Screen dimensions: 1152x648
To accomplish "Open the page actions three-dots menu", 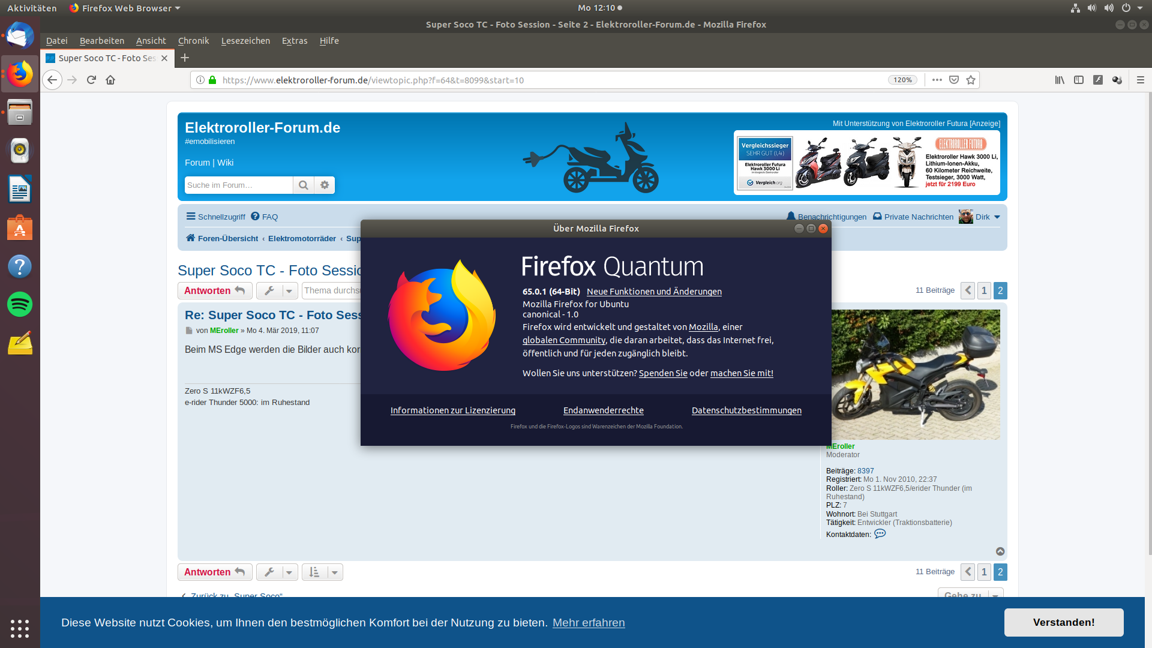I will click(x=937, y=80).
